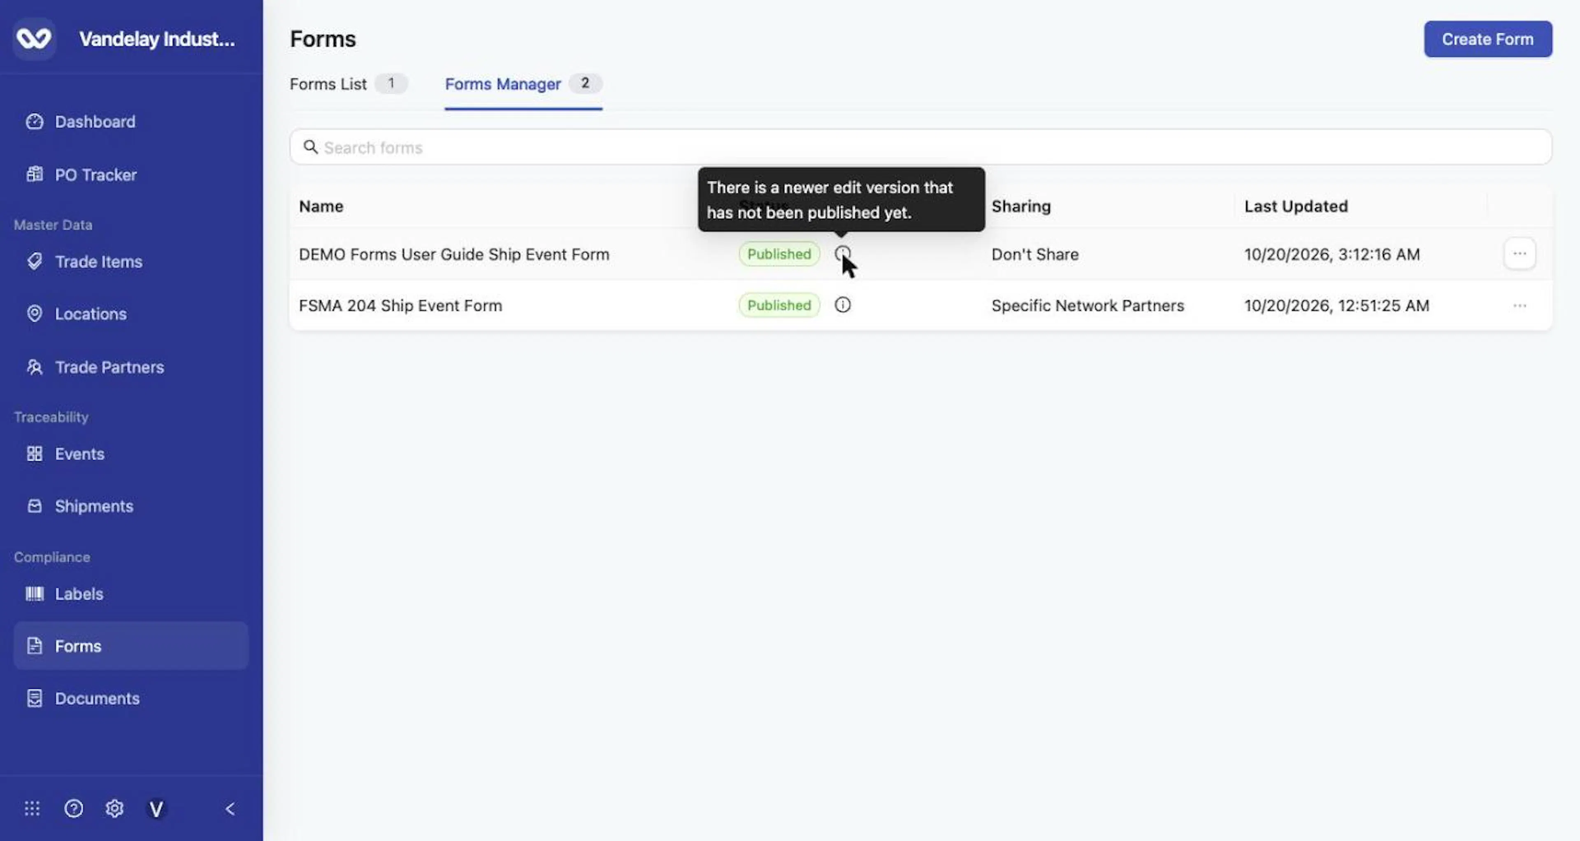This screenshot has width=1580, height=841.
Task: Click the info icon beside DEMO form status
Action: click(x=842, y=253)
